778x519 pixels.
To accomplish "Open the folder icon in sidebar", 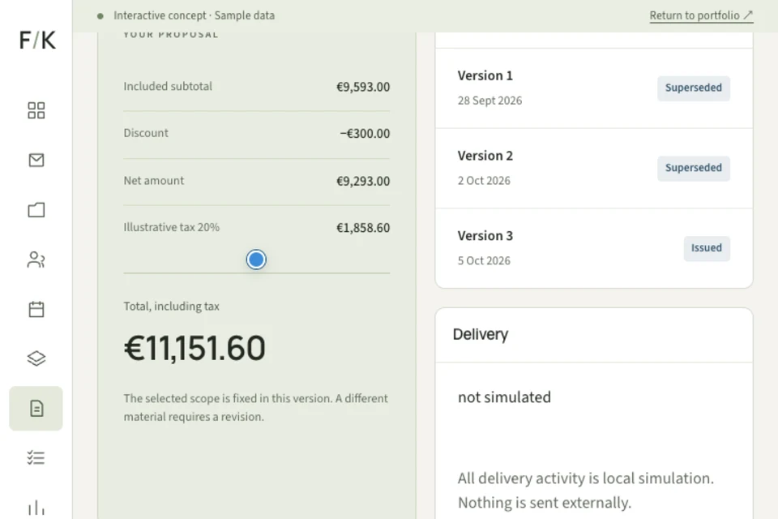I will click(36, 209).
